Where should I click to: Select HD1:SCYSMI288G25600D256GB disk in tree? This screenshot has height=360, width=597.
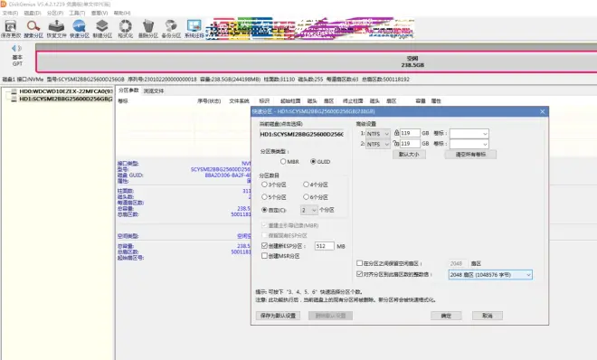(65, 99)
